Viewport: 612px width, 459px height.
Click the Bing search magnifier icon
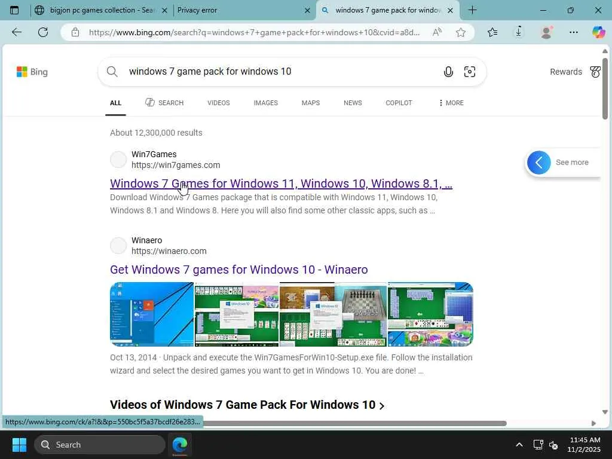(112, 72)
